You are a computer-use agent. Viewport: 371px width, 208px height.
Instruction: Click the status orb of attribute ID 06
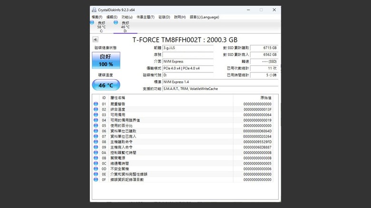[96, 131]
